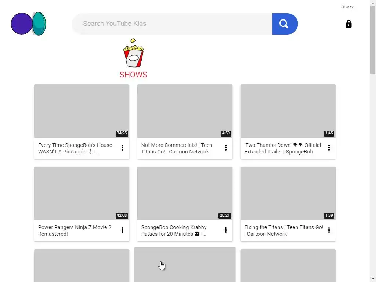This screenshot has width=376, height=282.
Task: Click the Privacy link
Action: tap(347, 7)
